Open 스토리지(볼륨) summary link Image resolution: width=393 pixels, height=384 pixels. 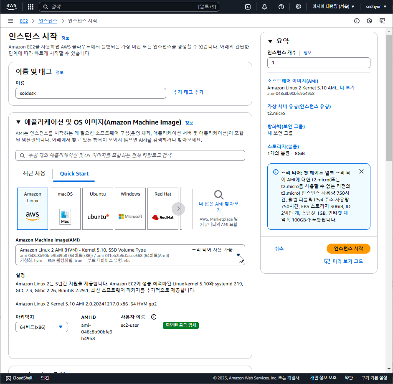(x=283, y=147)
